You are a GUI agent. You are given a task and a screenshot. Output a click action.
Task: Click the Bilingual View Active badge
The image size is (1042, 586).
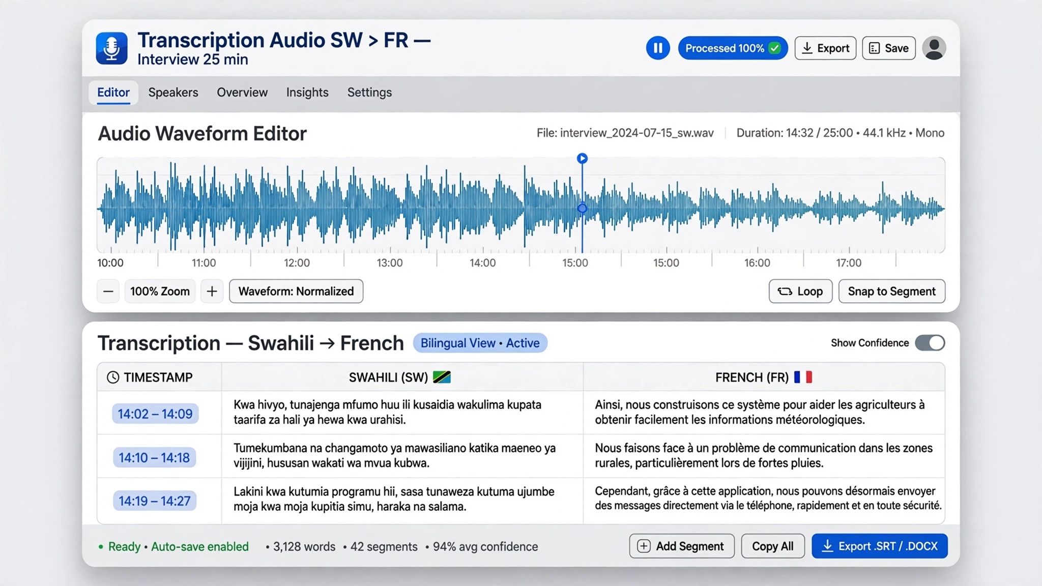(480, 343)
